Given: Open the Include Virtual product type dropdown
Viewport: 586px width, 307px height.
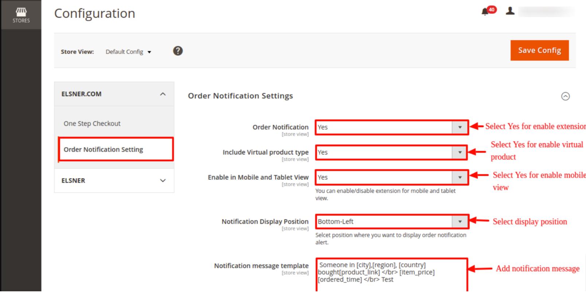Looking at the screenshot, I should click(x=391, y=152).
